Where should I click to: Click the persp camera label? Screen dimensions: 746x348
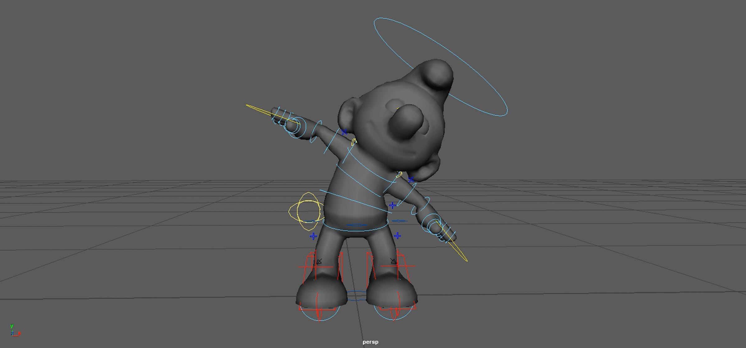point(370,342)
